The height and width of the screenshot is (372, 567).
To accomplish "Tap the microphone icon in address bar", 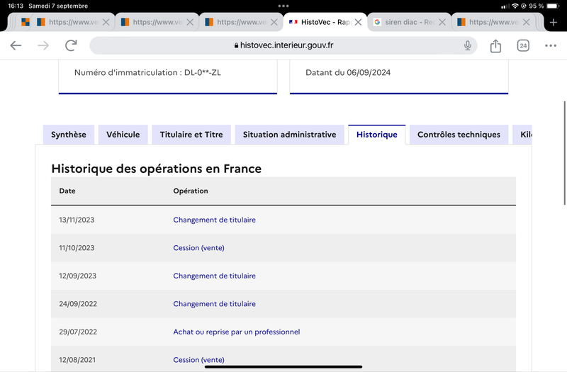I will tap(468, 45).
